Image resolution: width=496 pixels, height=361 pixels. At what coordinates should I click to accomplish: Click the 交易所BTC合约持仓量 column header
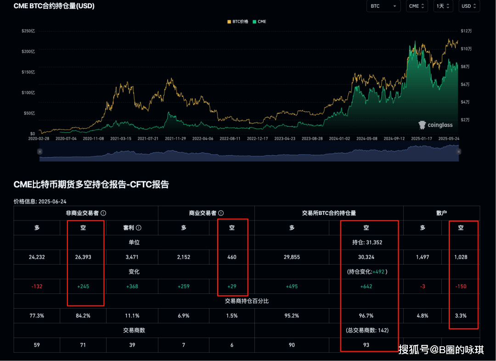click(329, 213)
